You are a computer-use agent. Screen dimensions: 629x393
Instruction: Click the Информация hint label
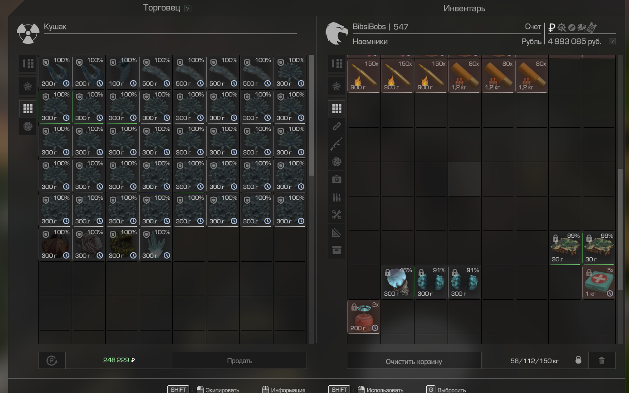tap(288, 390)
